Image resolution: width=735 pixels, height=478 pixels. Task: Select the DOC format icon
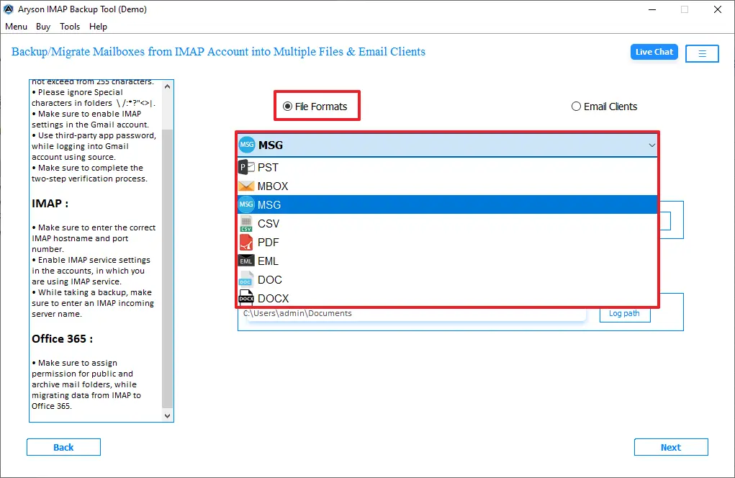tap(245, 279)
